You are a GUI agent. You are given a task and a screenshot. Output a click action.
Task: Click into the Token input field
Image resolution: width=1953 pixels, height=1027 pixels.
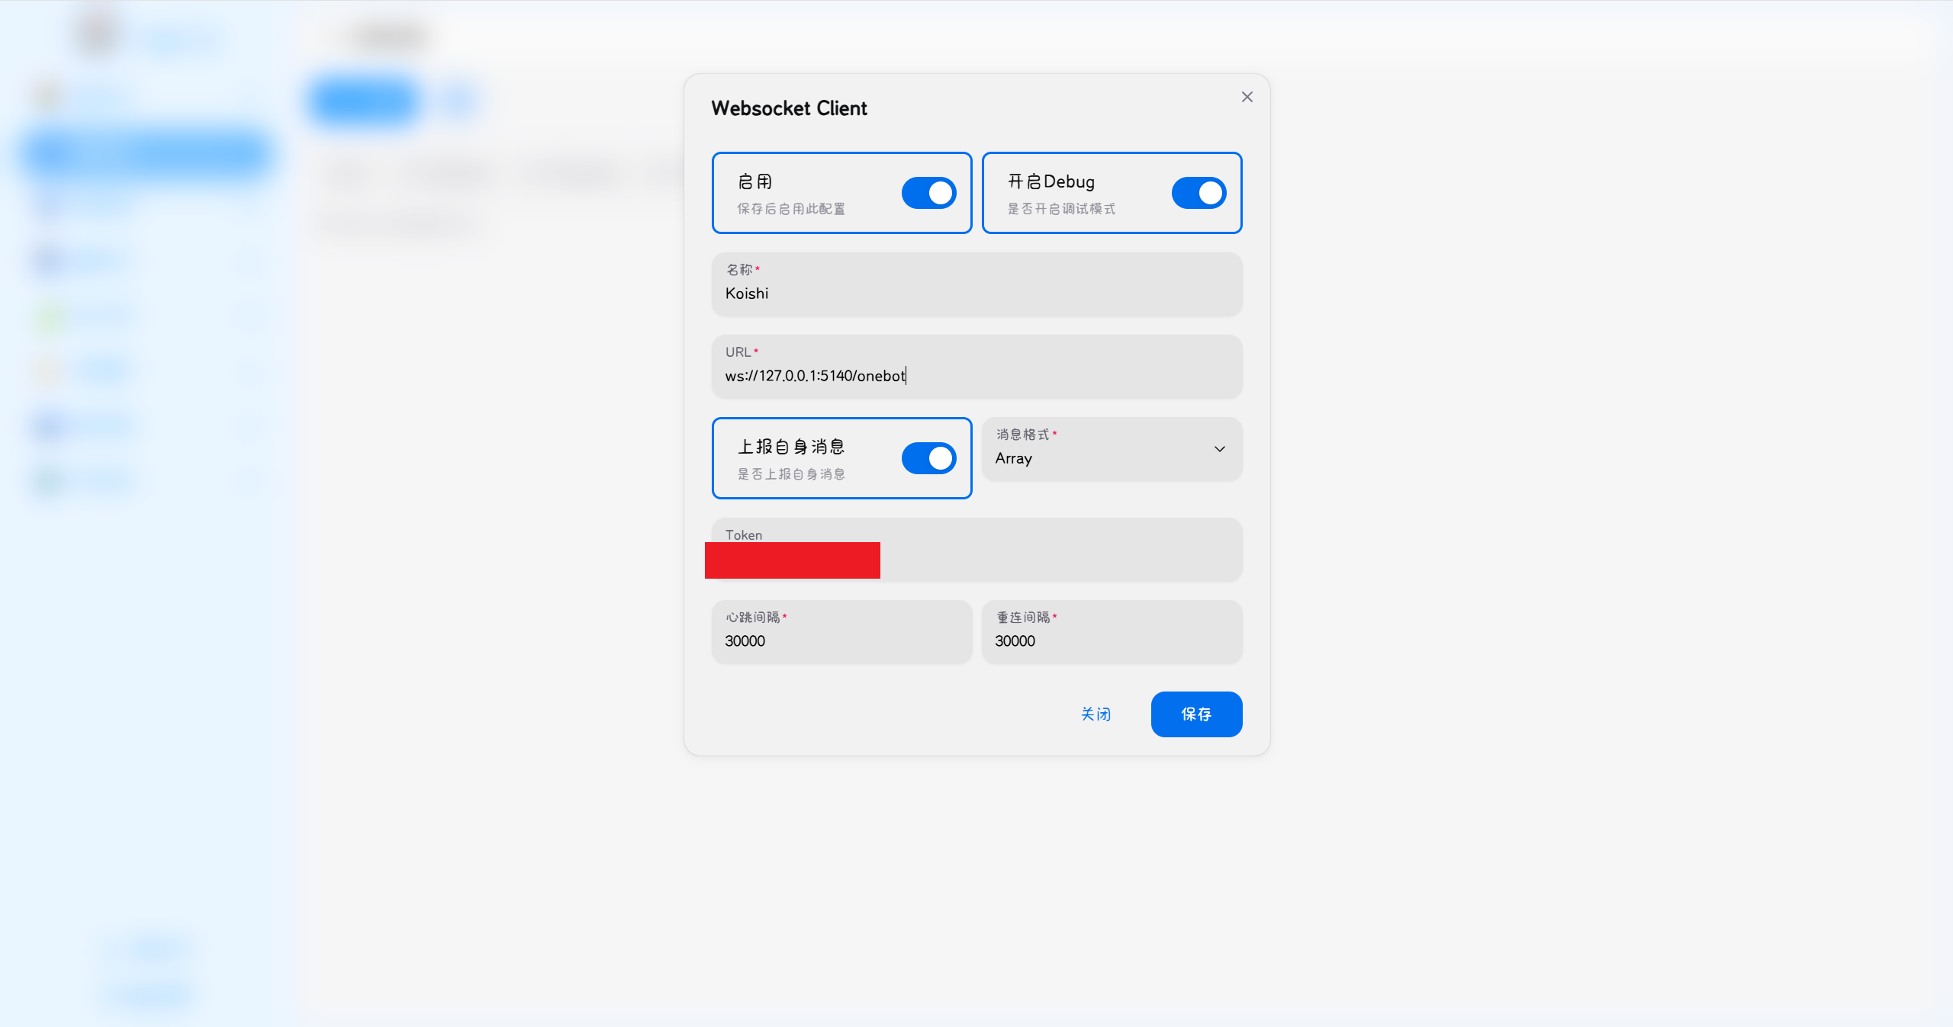click(x=1060, y=560)
